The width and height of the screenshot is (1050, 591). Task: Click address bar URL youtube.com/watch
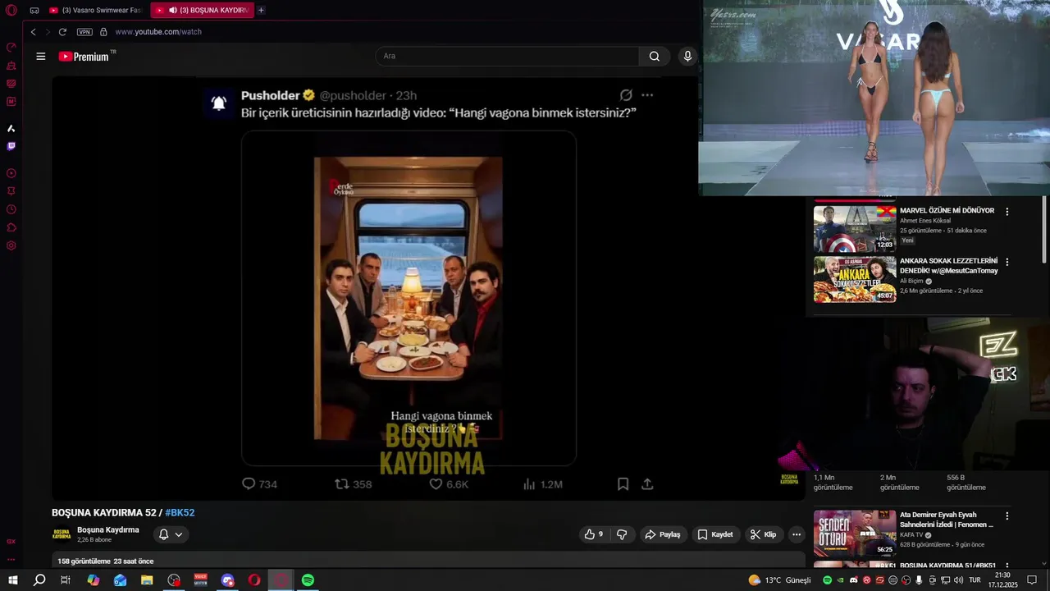(158, 32)
